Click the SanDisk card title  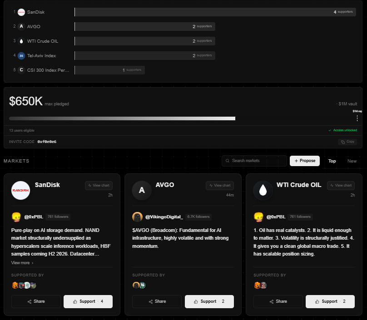pos(47,185)
